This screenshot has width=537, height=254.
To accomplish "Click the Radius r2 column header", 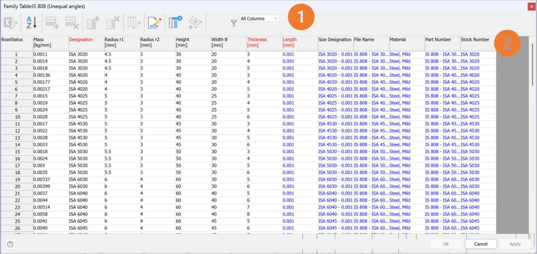I will pos(158,43).
